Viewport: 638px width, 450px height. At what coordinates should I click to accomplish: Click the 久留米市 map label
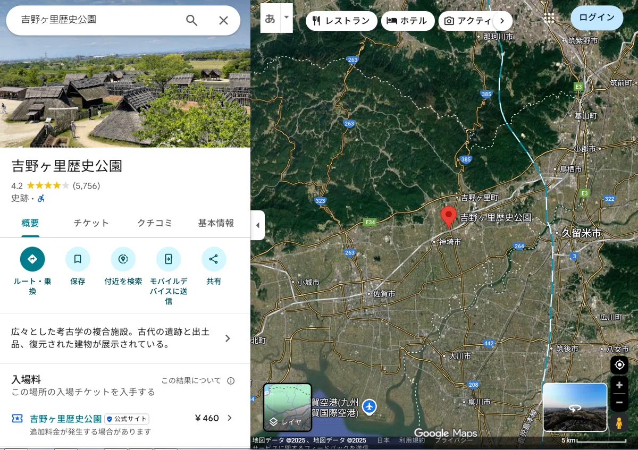pos(581,233)
